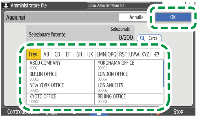Select user ABCD COMPANY 00001
The height and width of the screenshot is (117, 200).
tap(60, 65)
